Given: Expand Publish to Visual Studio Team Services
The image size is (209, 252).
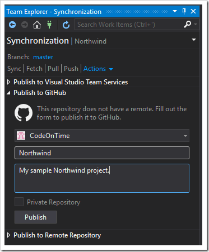Looking at the screenshot, I should 8,82.
